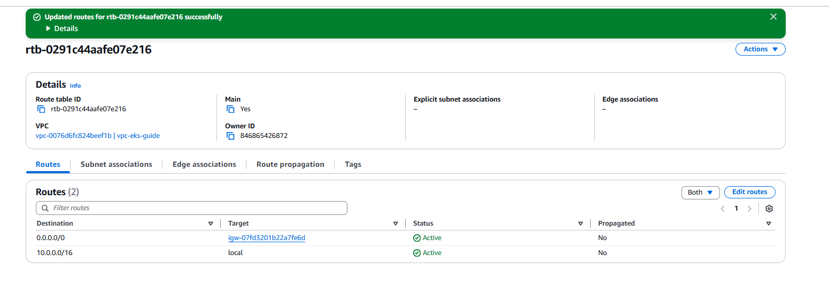Click the Edit routes button
Image resolution: width=829 pixels, height=285 pixels.
[x=750, y=192]
